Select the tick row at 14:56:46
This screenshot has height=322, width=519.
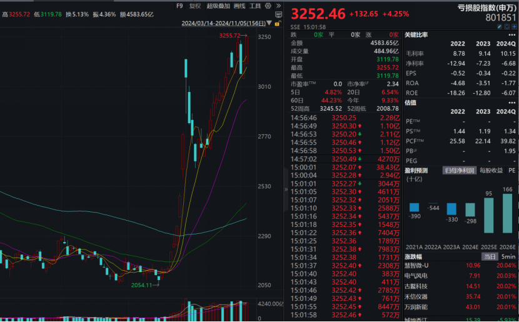coord(345,118)
